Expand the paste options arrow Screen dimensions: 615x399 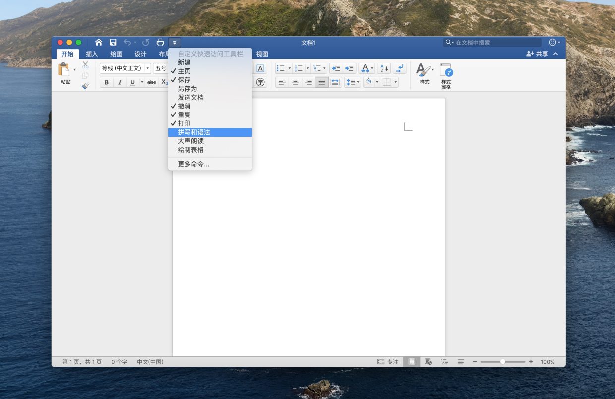click(x=75, y=70)
